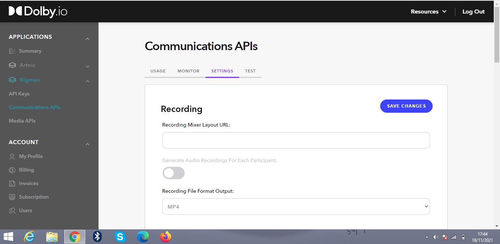Screen dimensions: 500x244
Task: Click the Dolby.io logo
Action: click(x=38, y=12)
